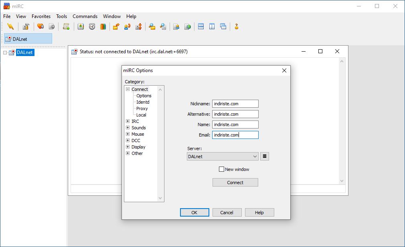
Task: Open the Address Book toolbar icon
Action: (x=81, y=26)
